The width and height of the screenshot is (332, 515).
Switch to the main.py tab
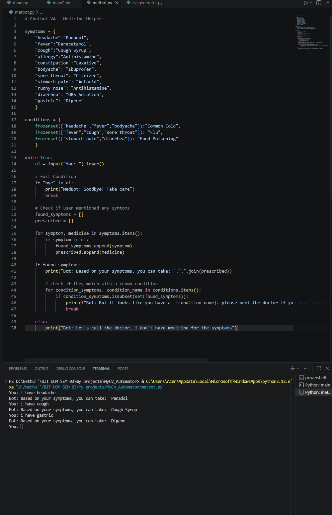pyautogui.click(x=21, y=3)
